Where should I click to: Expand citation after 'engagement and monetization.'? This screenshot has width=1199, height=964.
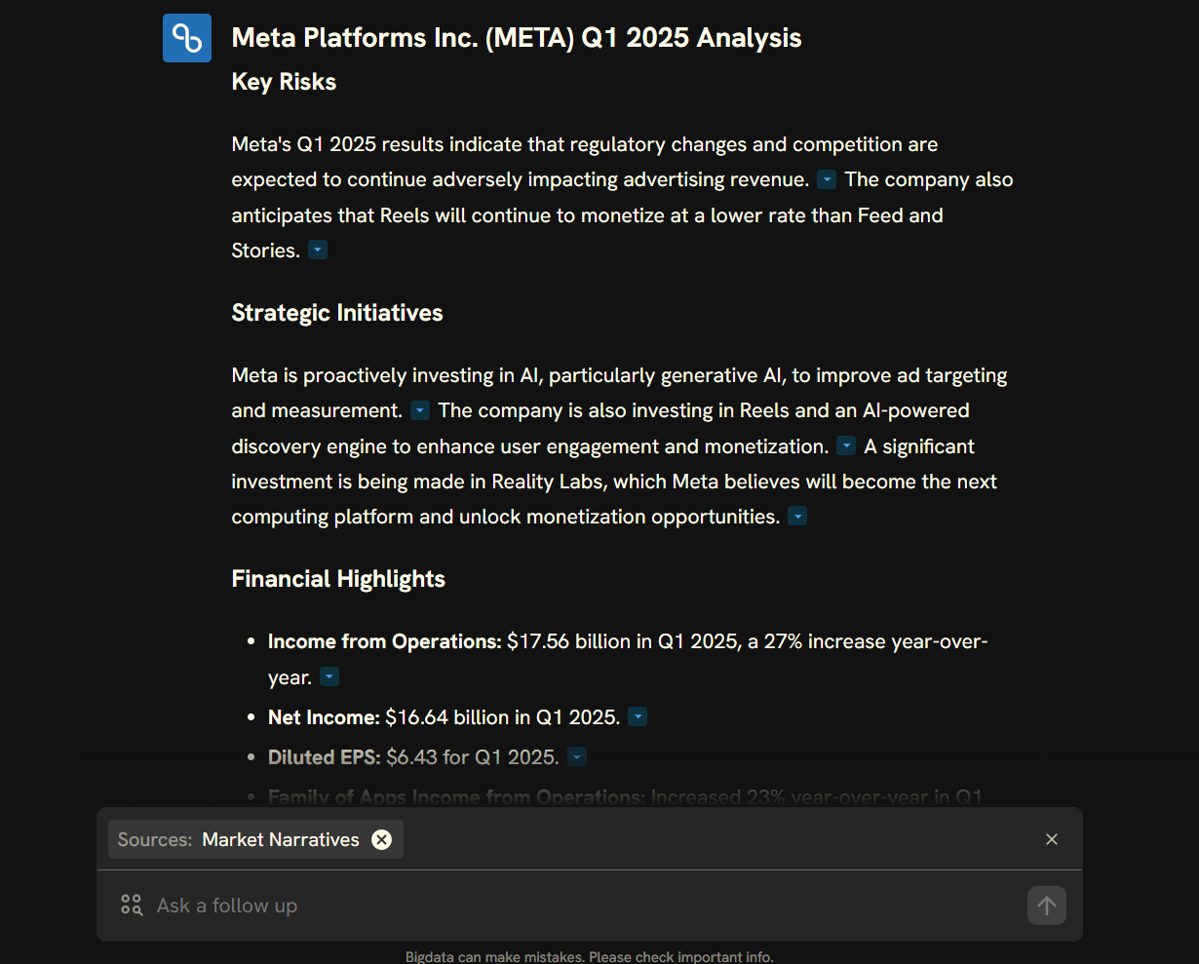click(846, 446)
